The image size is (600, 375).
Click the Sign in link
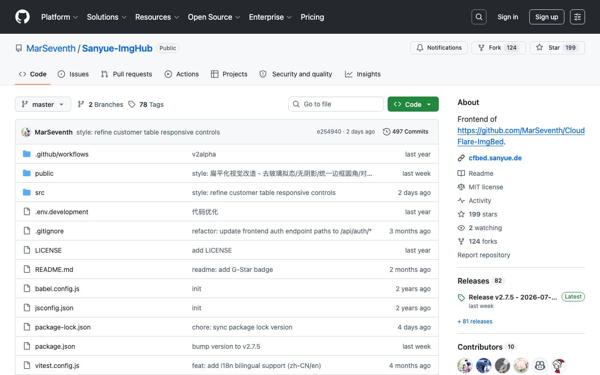(508, 17)
